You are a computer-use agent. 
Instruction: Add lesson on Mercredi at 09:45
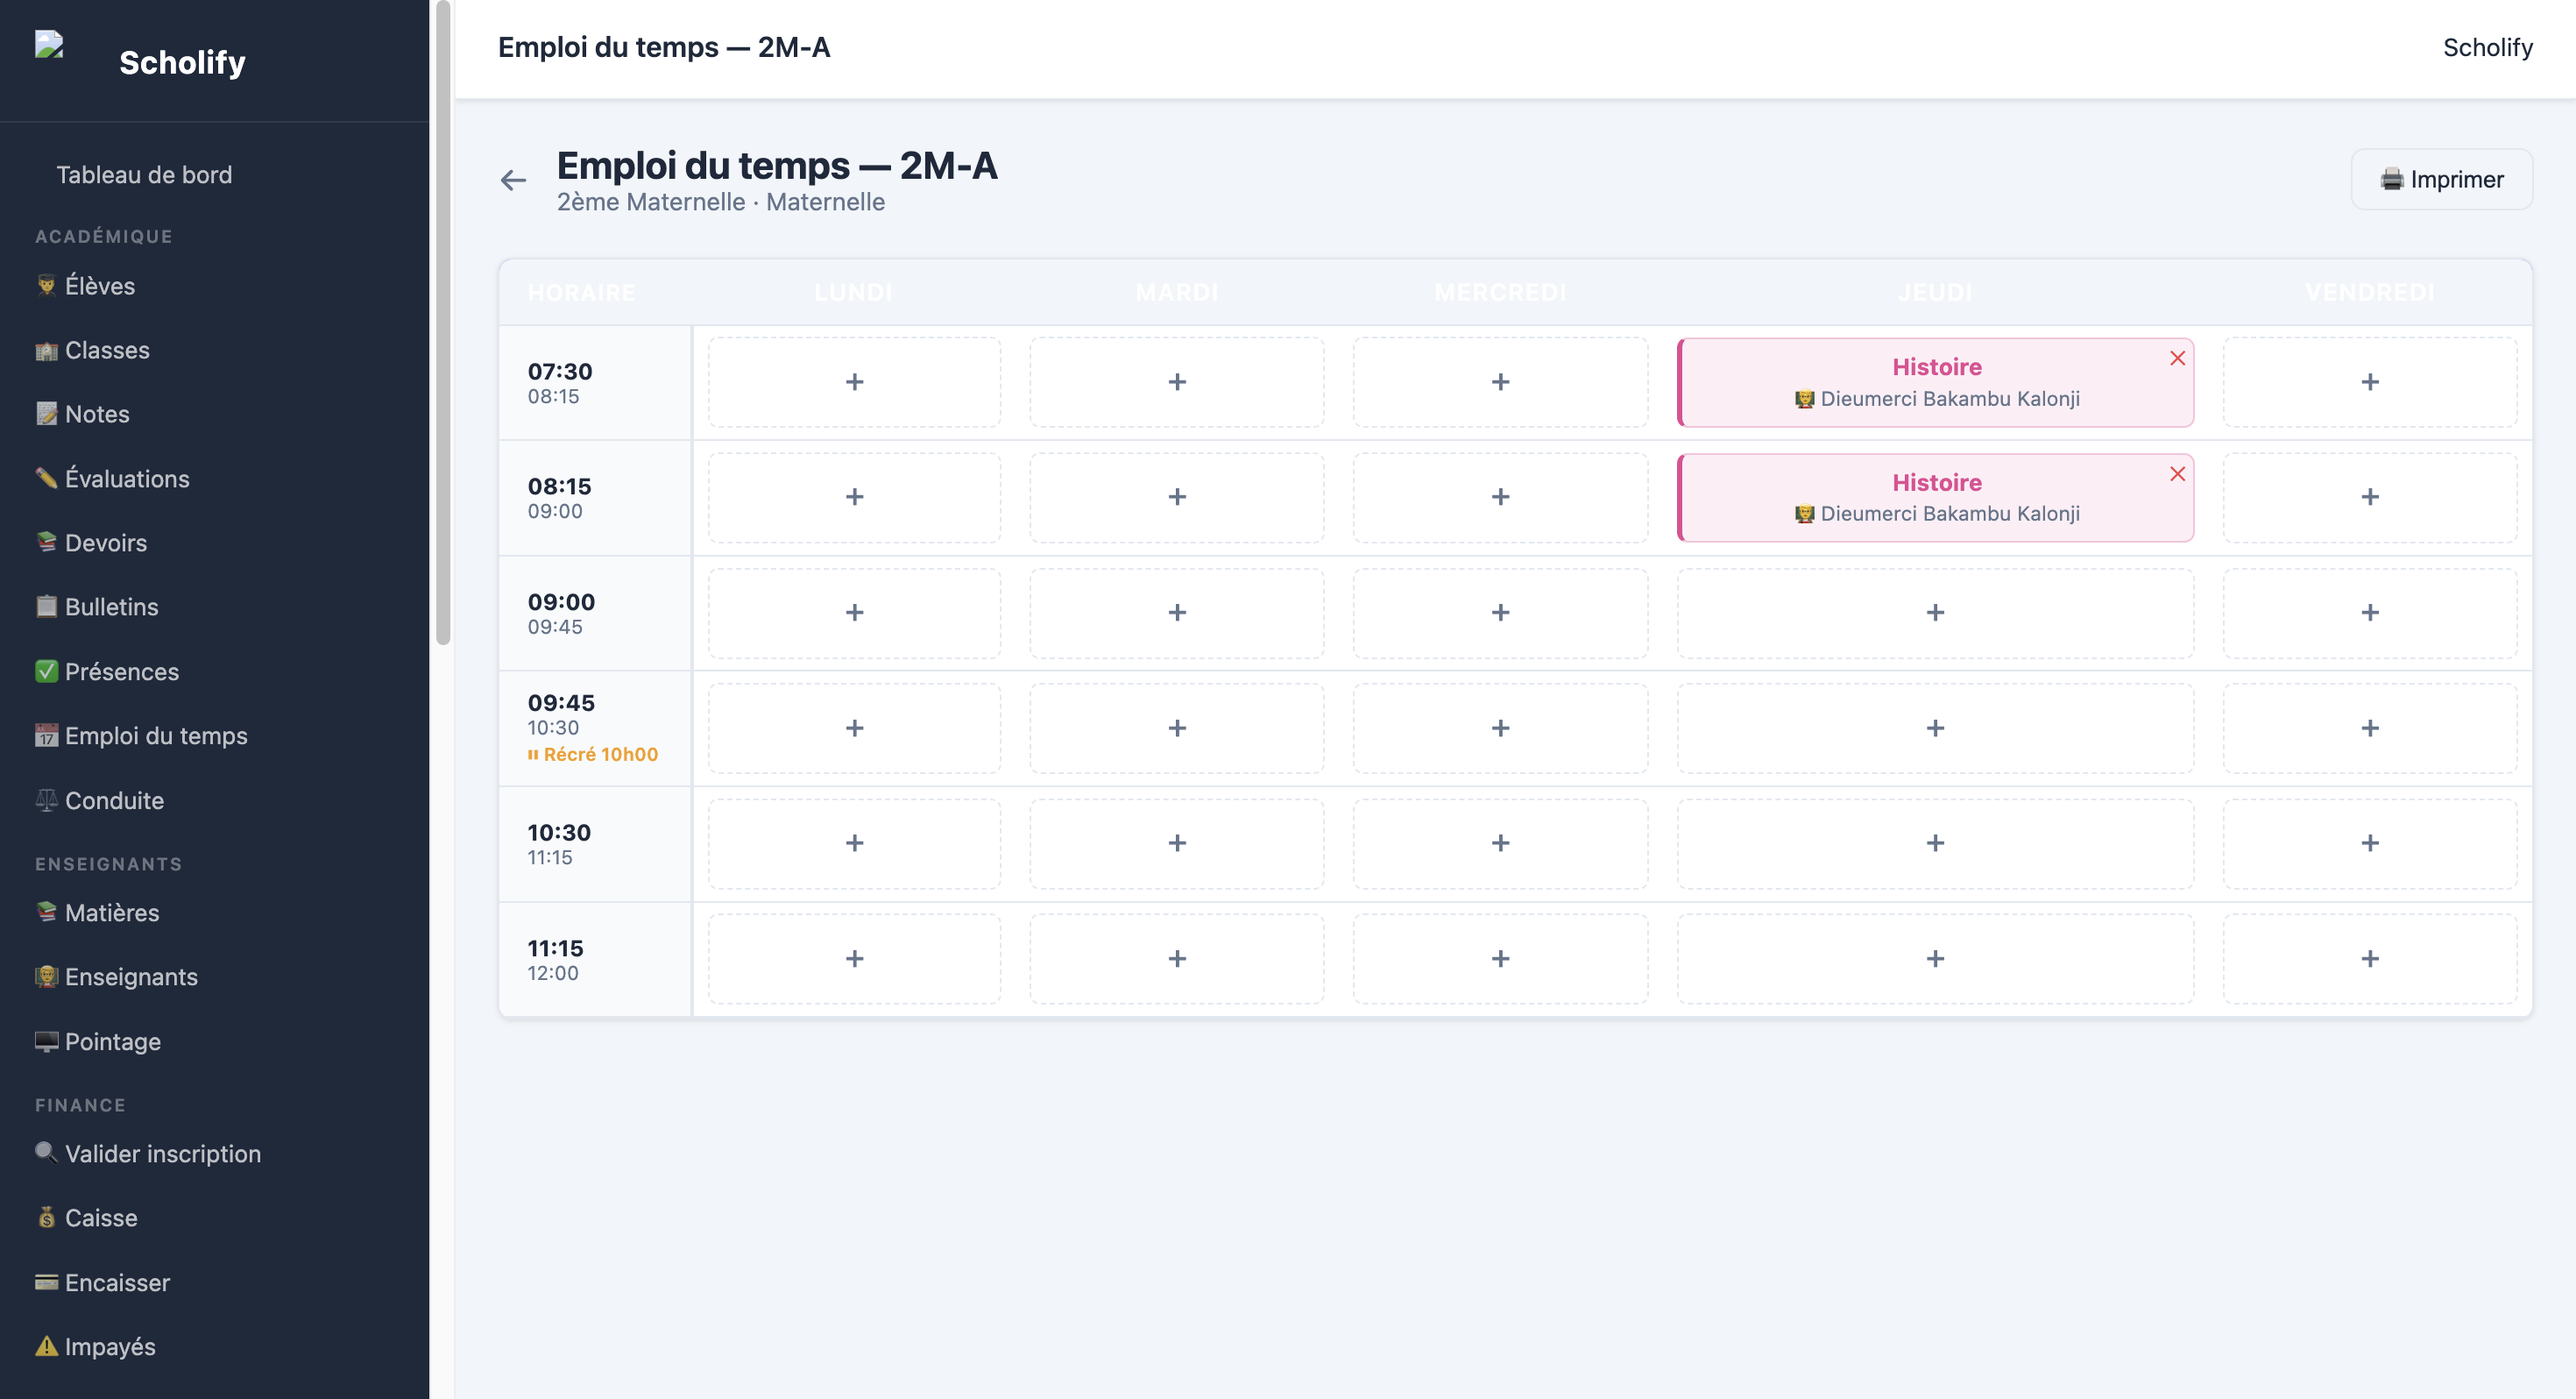point(1500,728)
